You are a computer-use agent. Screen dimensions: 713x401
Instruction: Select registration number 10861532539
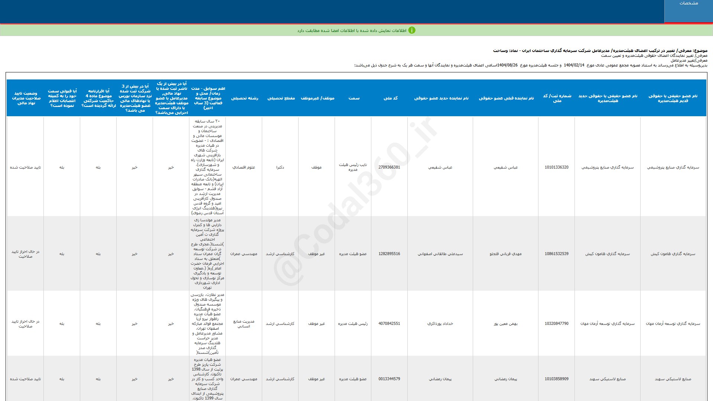point(556,254)
